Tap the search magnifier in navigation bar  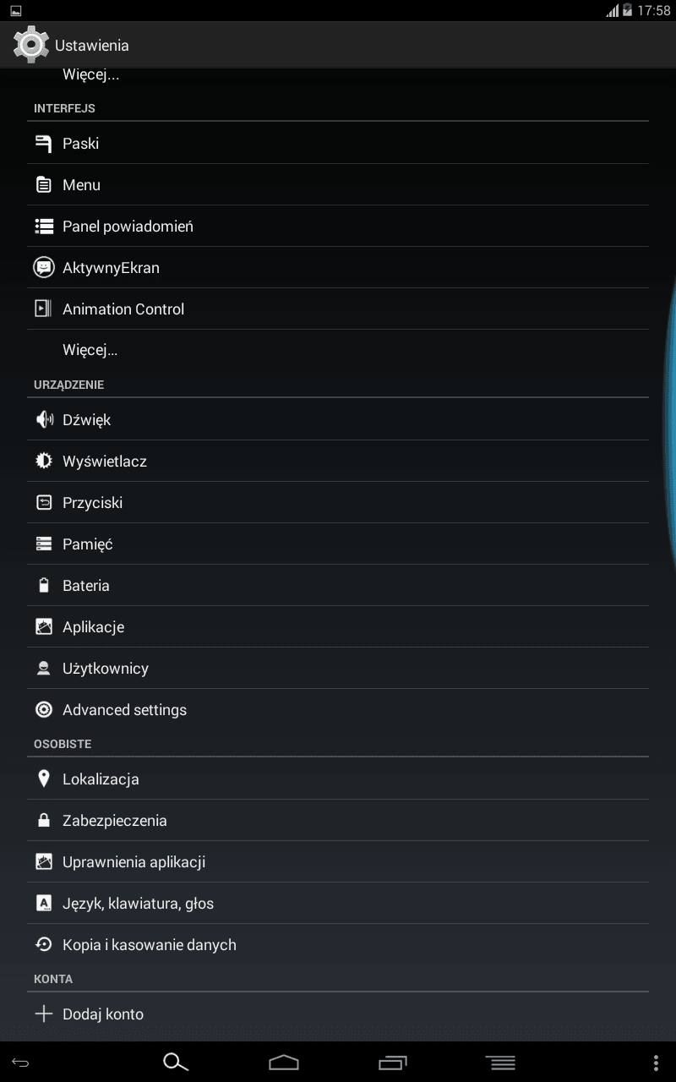point(175,1063)
